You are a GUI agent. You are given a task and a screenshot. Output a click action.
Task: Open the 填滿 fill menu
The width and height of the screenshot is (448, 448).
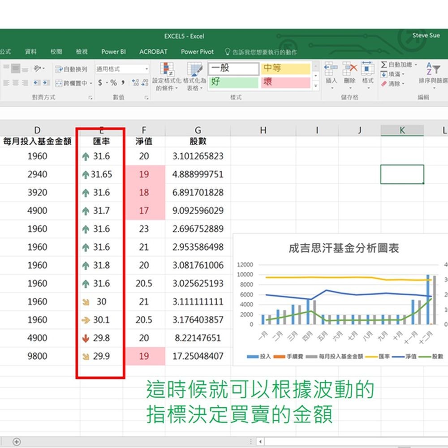392,74
